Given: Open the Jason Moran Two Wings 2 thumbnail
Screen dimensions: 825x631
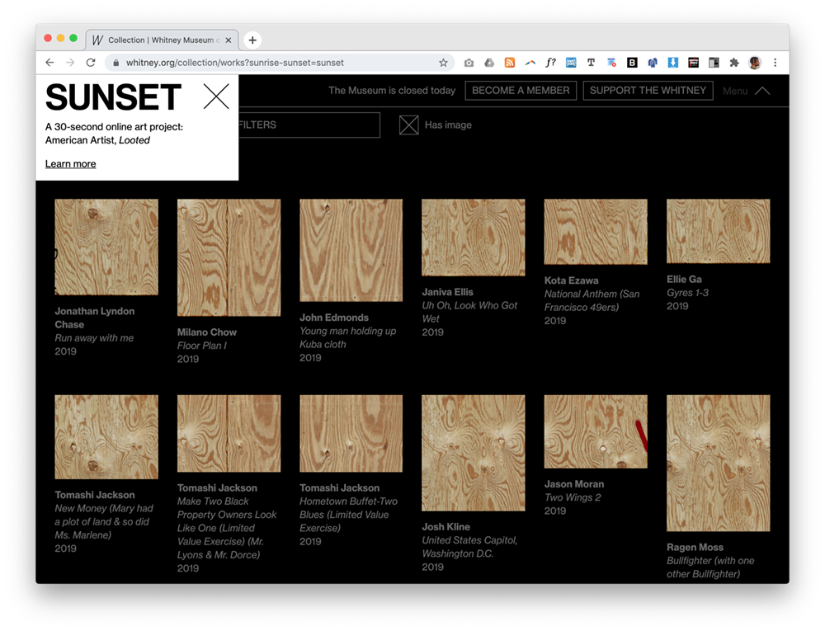Looking at the screenshot, I should click(596, 431).
